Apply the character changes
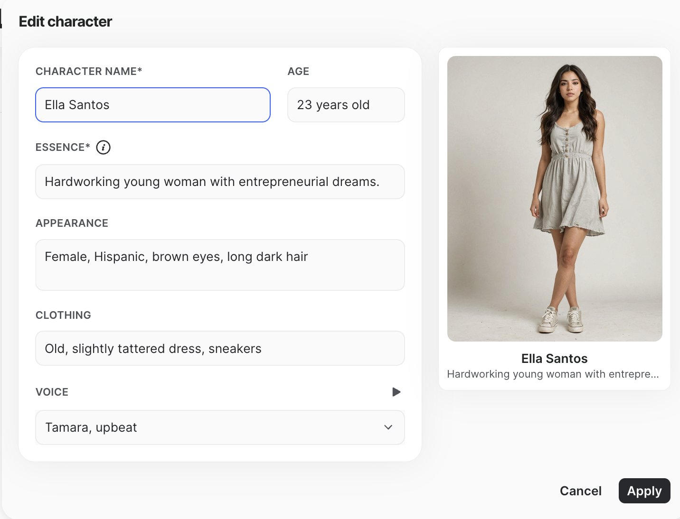 click(x=644, y=491)
